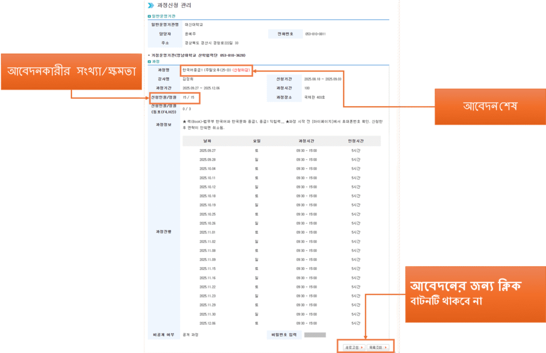The image size is (546, 353).
Task: Click the small square icon before 일반운영기관 heading
Action: (149, 16)
